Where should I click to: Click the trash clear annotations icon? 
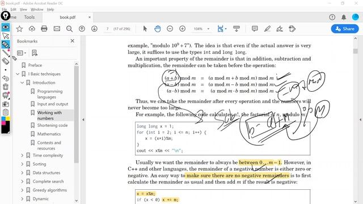click(6, 87)
